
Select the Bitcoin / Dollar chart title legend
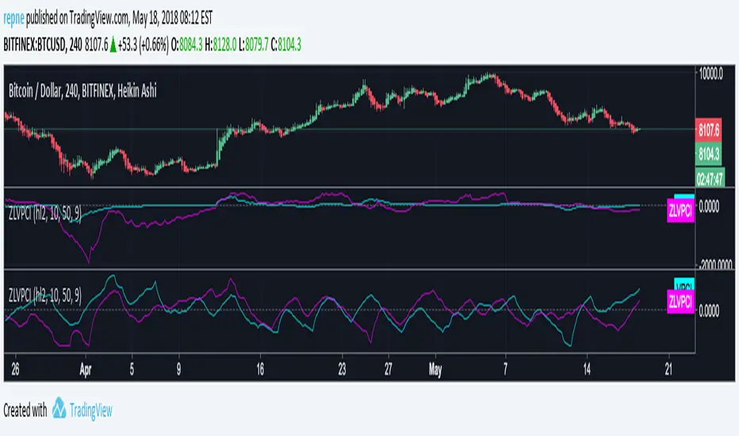pos(82,91)
